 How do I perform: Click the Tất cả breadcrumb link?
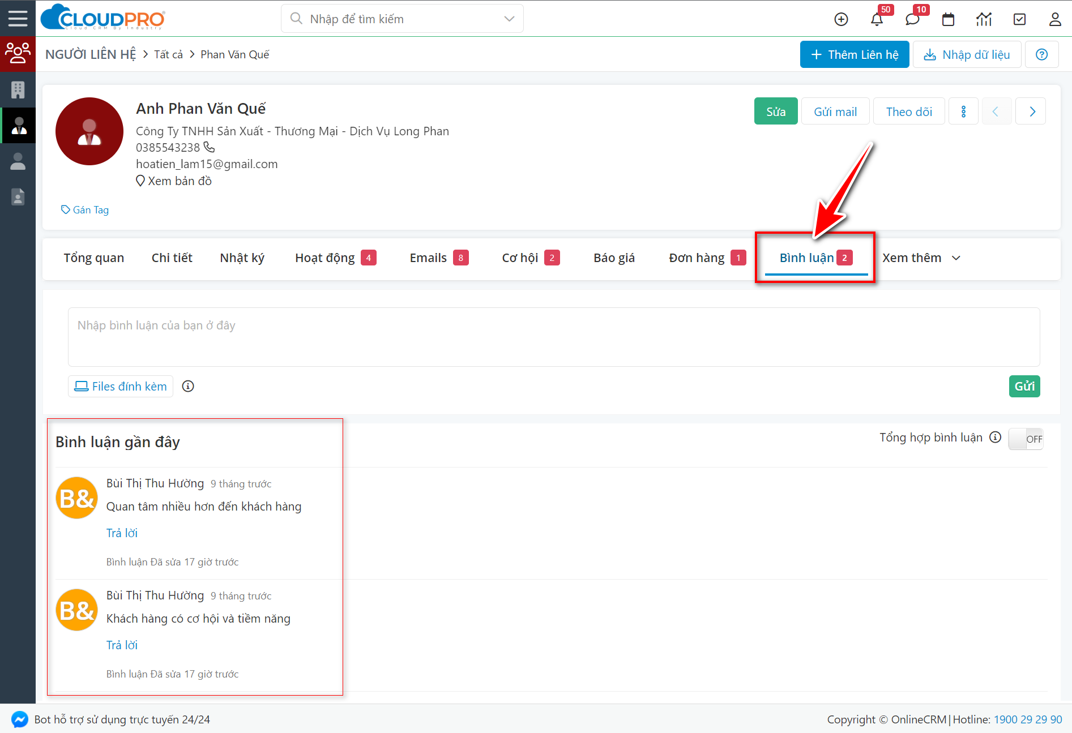(168, 54)
